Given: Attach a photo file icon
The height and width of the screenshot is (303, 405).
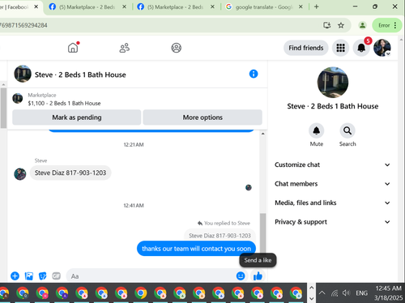Looking at the screenshot, I should point(29,276).
